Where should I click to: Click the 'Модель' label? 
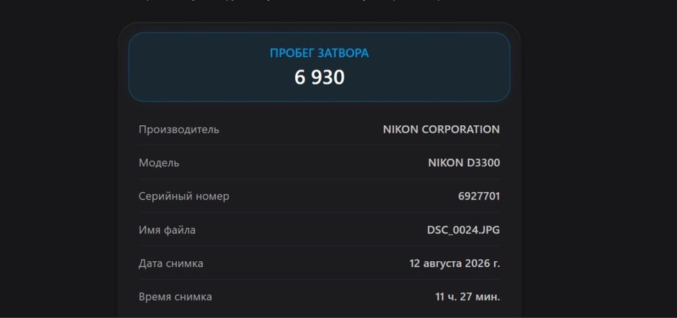click(159, 163)
